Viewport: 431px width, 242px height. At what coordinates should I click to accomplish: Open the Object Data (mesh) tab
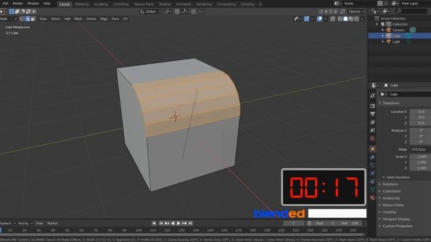tap(372, 190)
